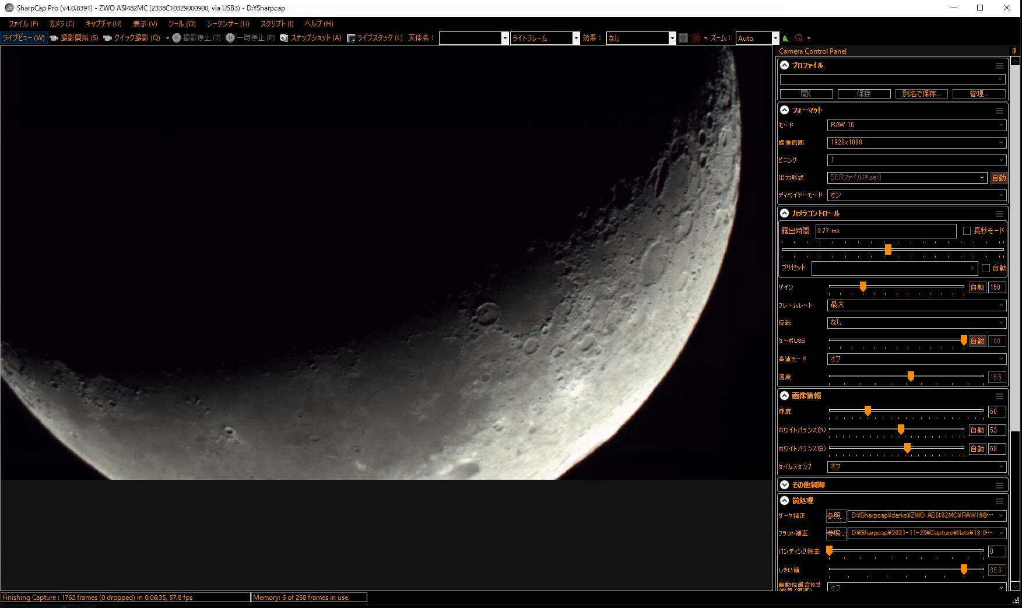Toggle the red reticule overlay icon
This screenshot has height=608, width=1022.
[x=696, y=38]
